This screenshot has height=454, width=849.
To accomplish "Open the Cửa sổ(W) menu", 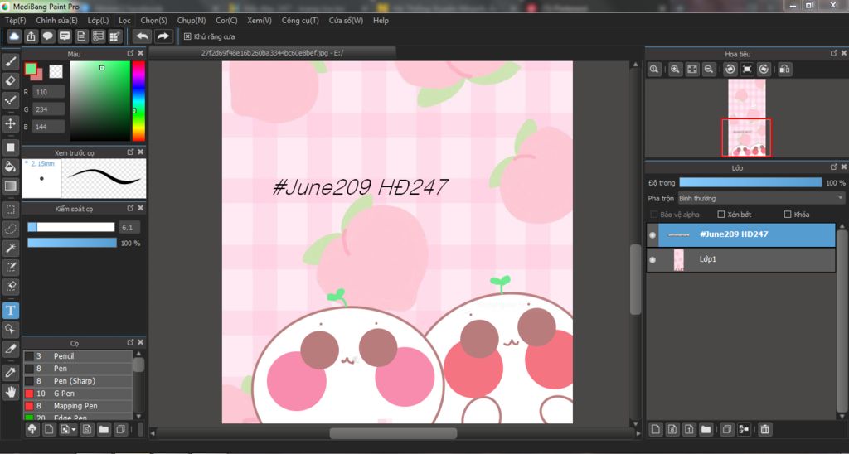I will coord(346,21).
